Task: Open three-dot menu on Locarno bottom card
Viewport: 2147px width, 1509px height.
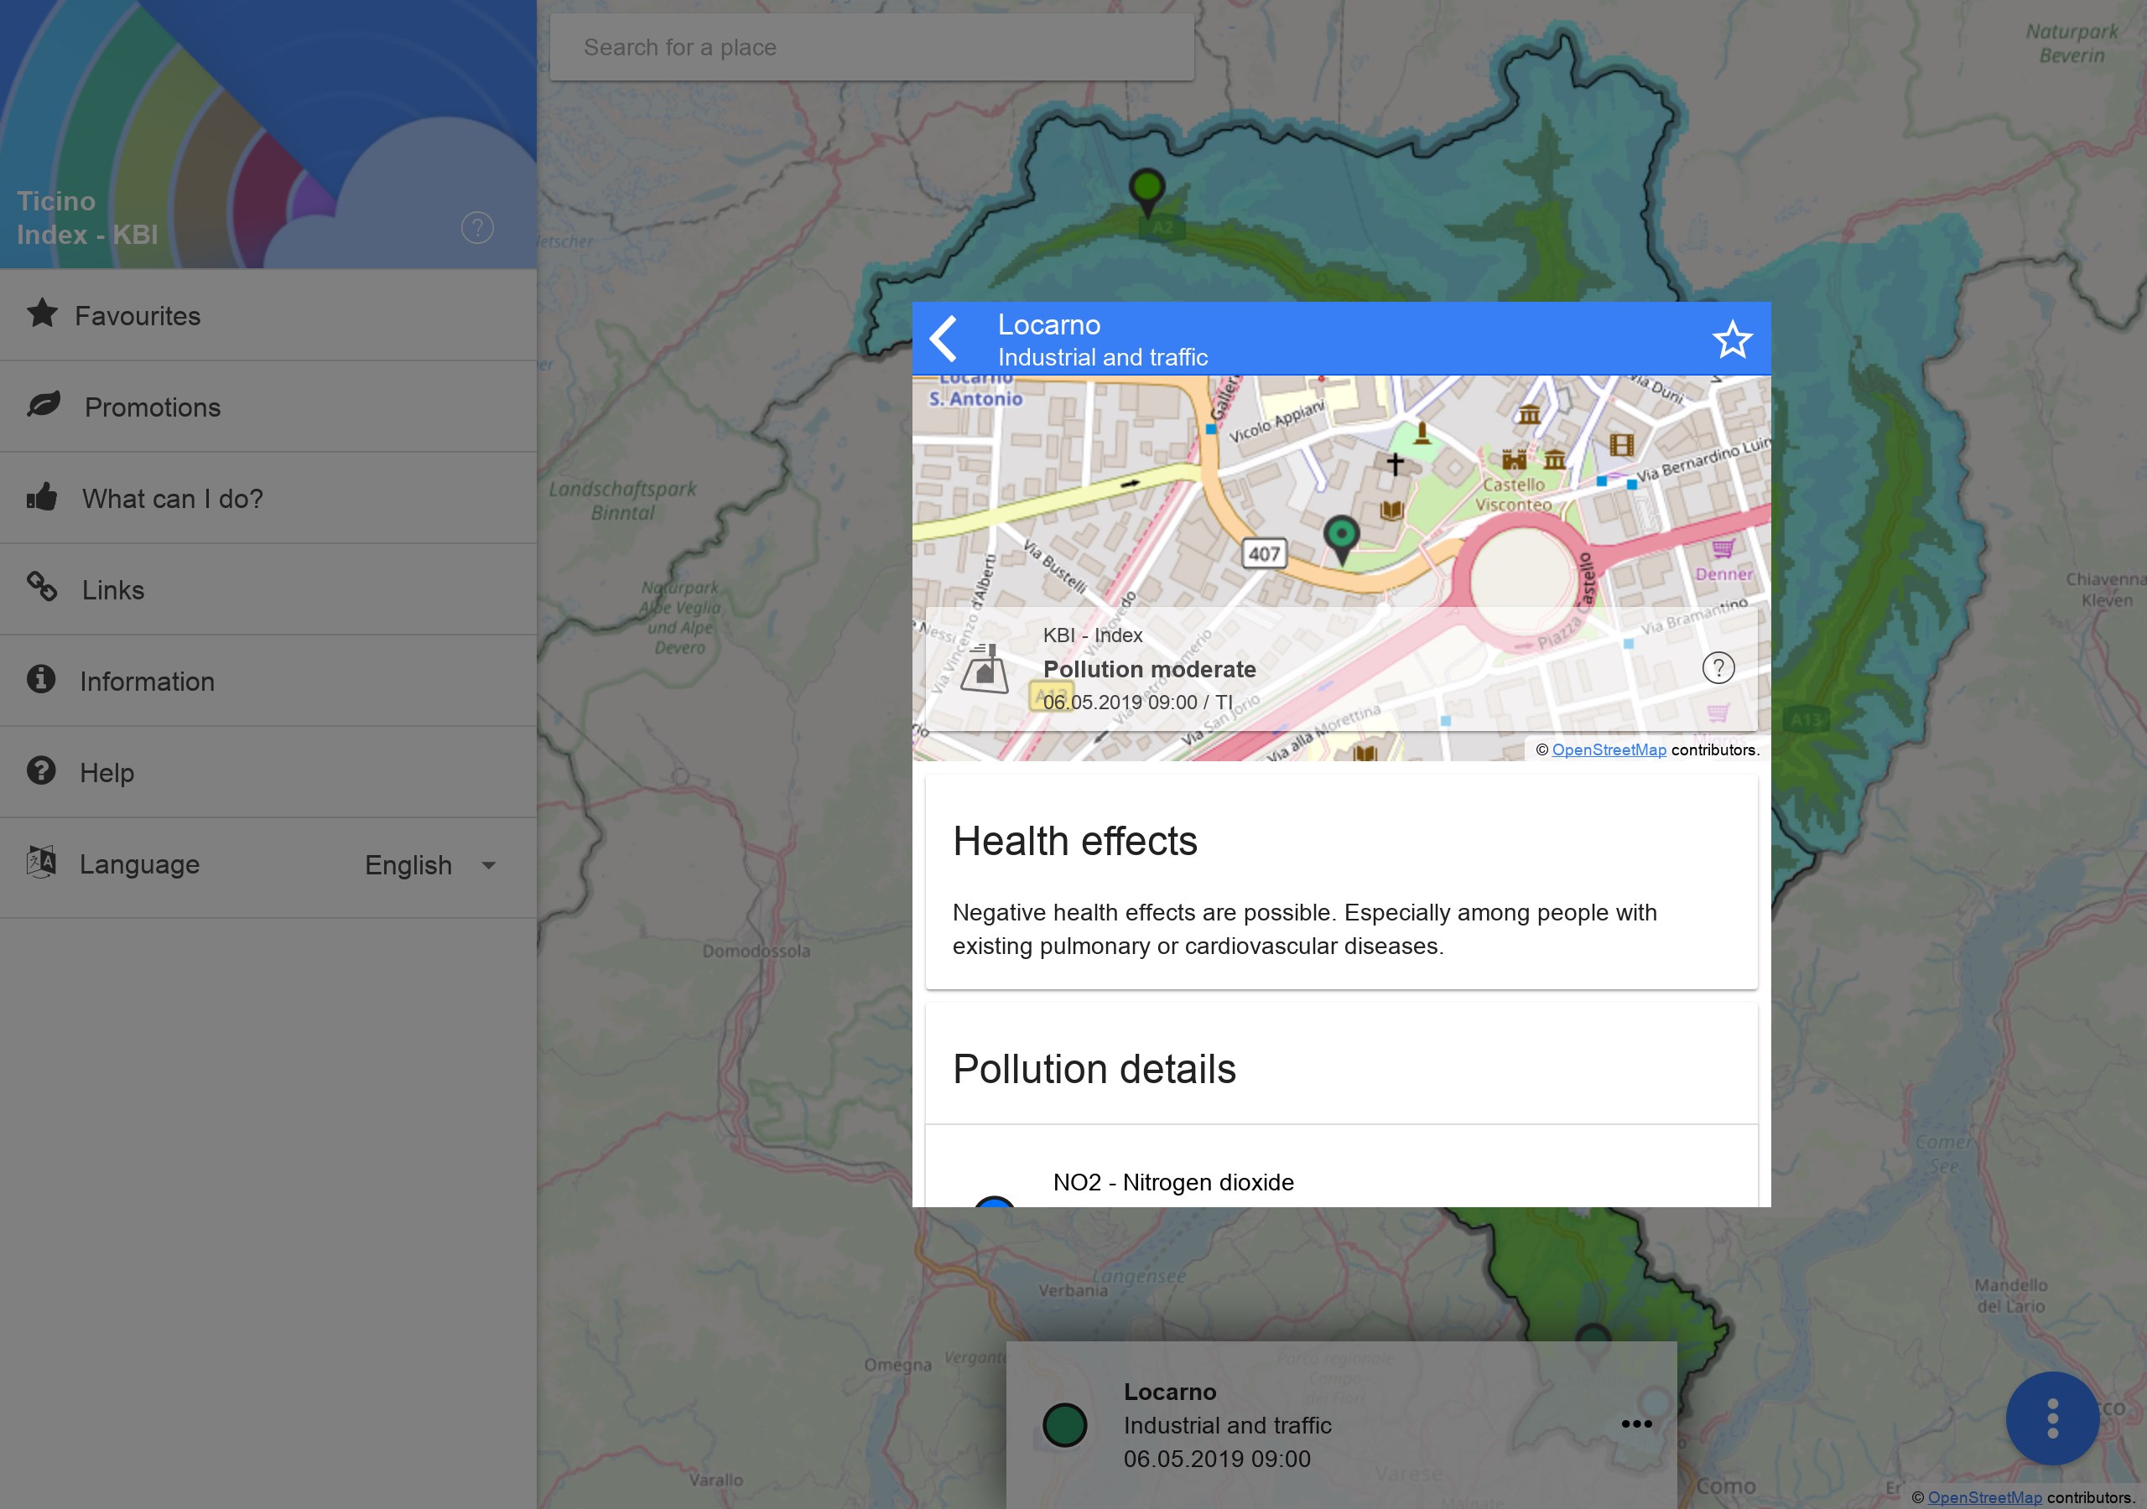Action: click(1635, 1424)
